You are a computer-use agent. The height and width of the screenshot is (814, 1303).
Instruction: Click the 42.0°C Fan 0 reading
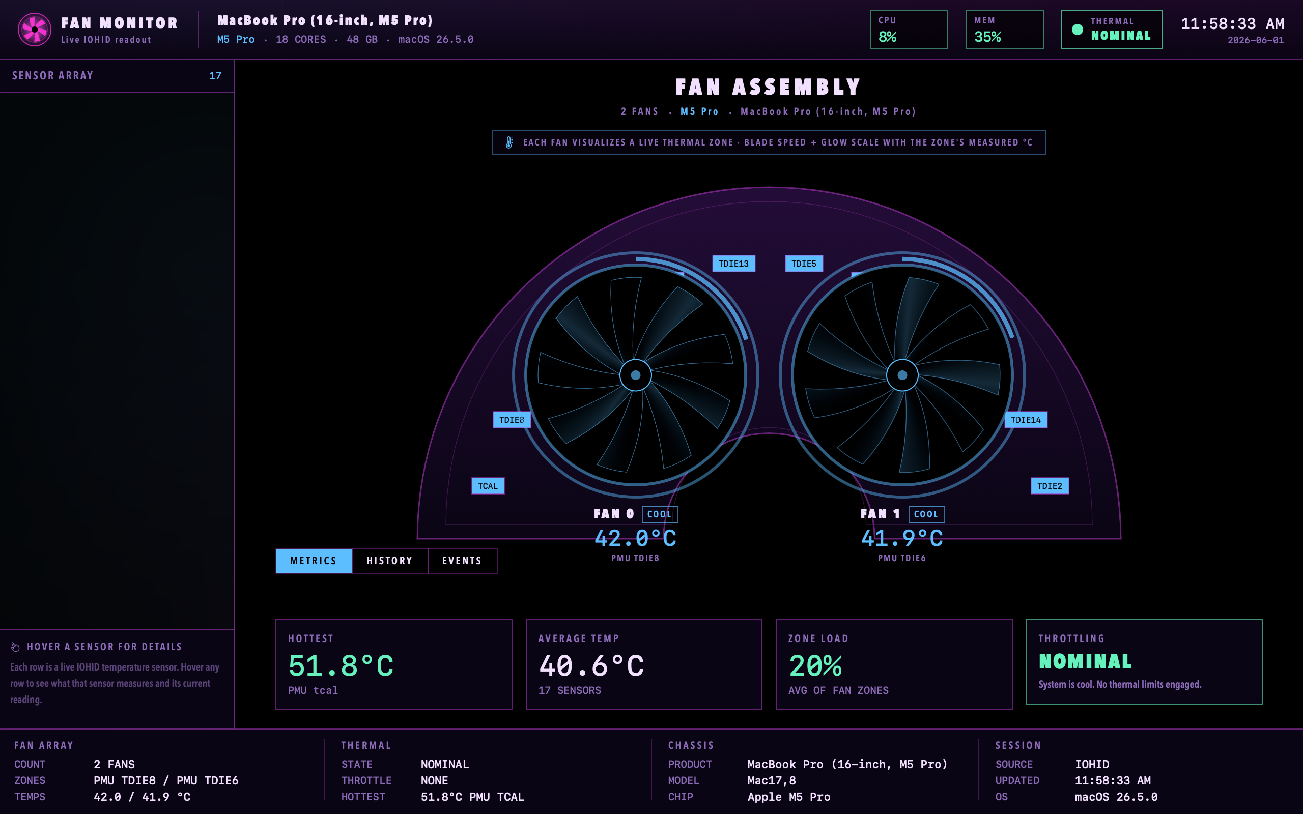tap(635, 538)
